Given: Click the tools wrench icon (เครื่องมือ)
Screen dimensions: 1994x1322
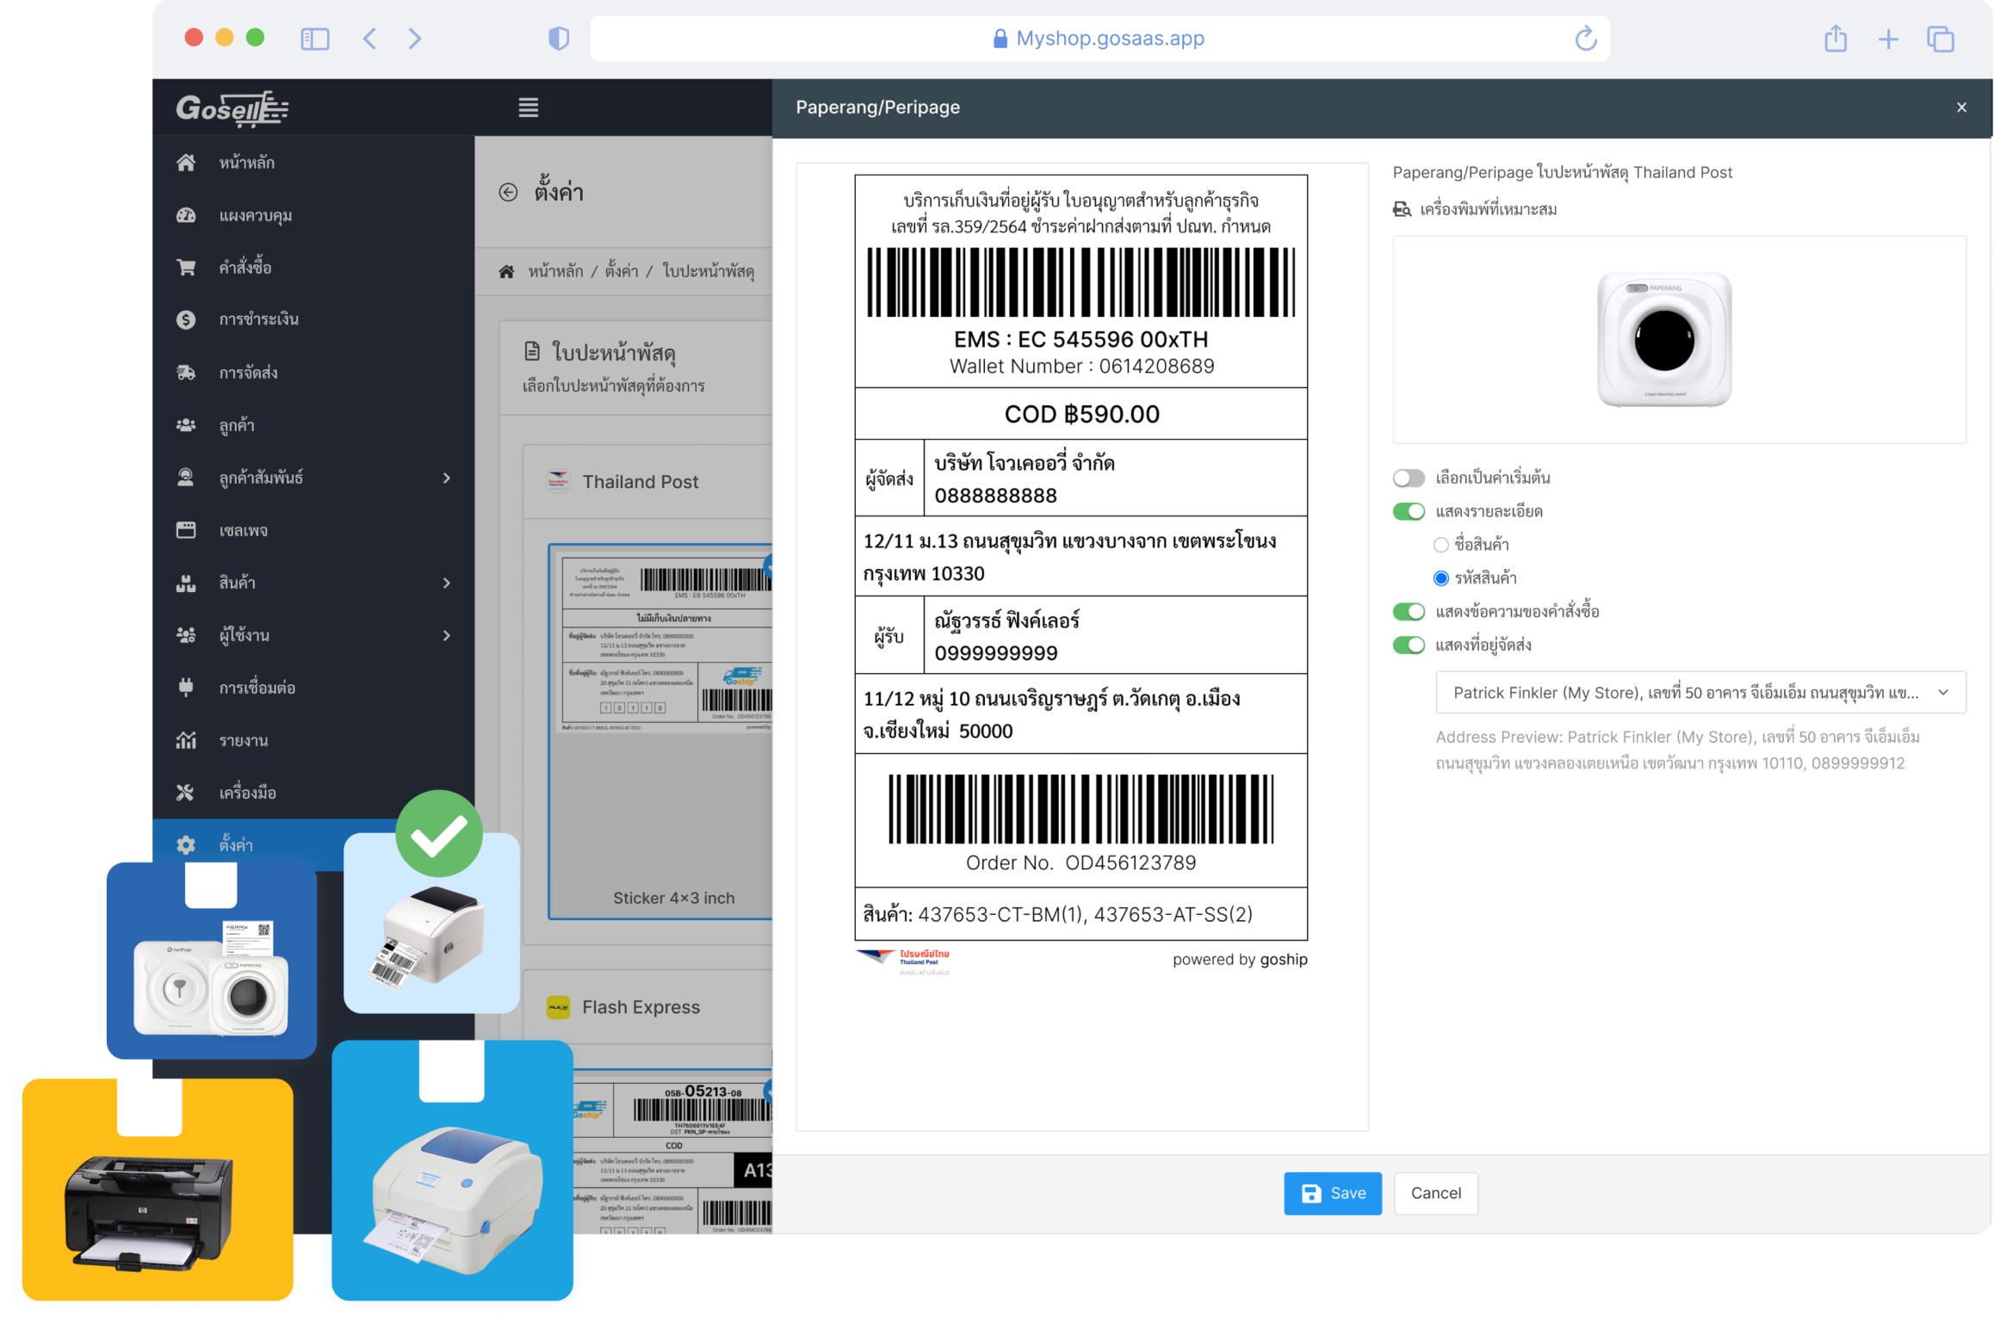Looking at the screenshot, I should point(186,793).
